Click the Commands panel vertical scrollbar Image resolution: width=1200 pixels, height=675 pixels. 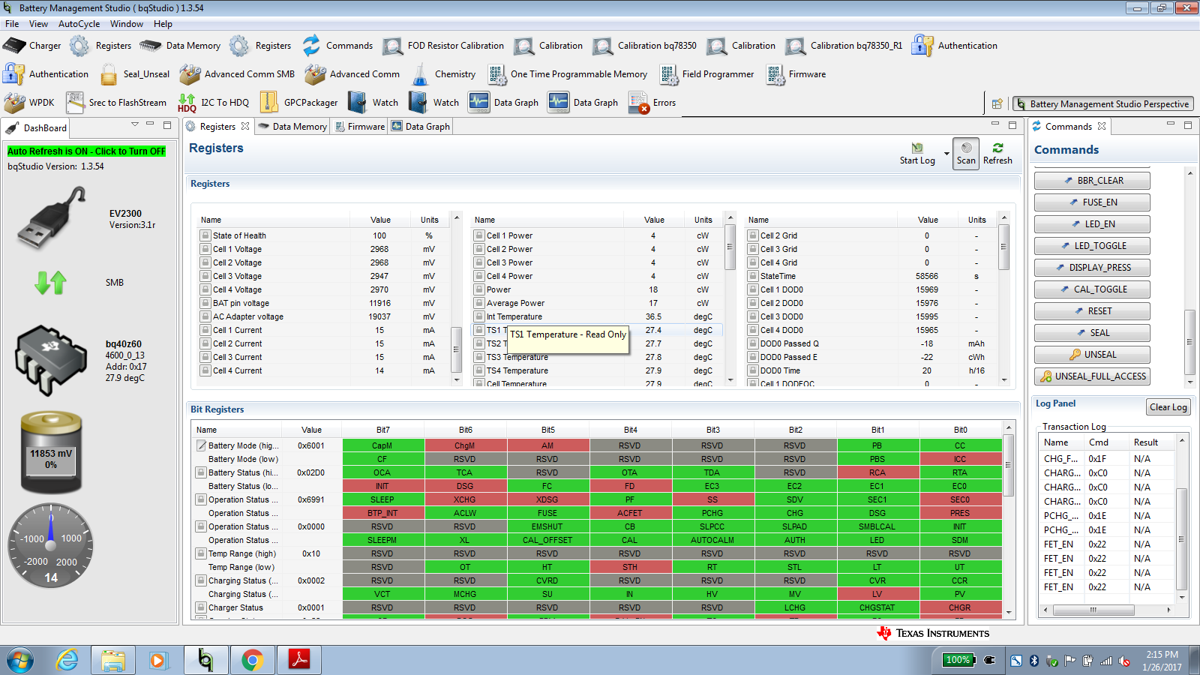click(1189, 341)
